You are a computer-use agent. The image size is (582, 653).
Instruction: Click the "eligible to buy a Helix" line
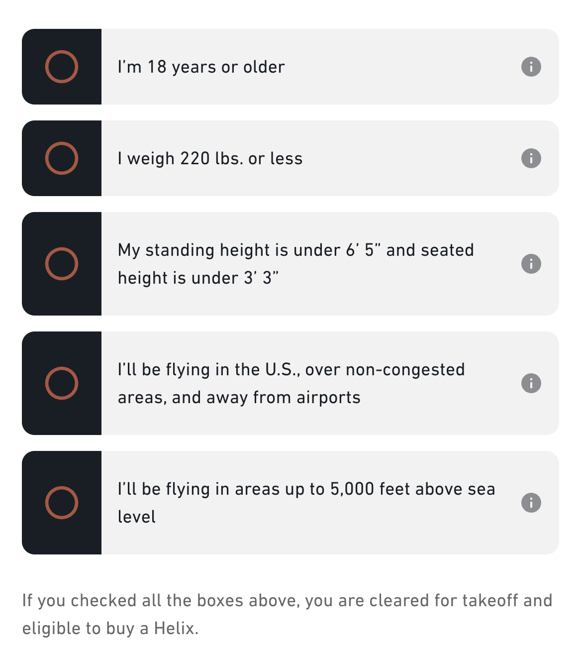click(x=110, y=628)
